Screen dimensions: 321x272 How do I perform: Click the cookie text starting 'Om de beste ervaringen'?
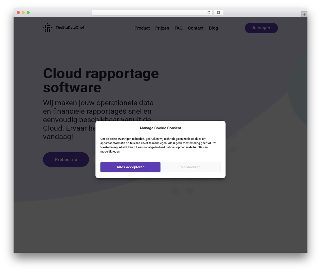click(158, 145)
